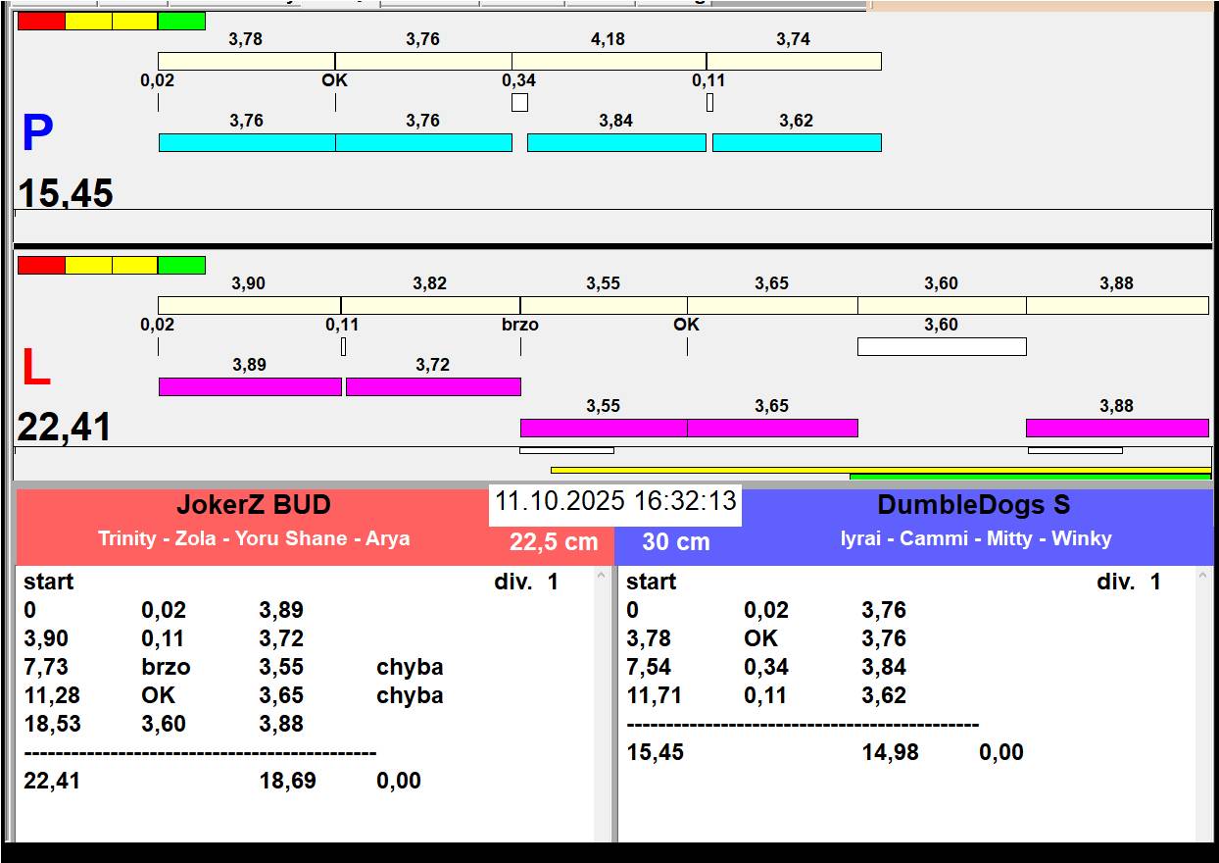Click the JokerZ BUD team name
The height and width of the screenshot is (863, 1219).
[254, 505]
